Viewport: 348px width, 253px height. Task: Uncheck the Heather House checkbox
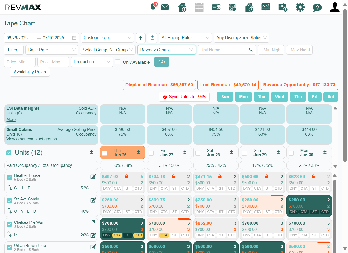click(x=9, y=177)
